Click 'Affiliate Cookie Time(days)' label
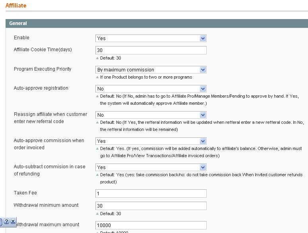Viewport: 308px width, 233px height. (43, 50)
